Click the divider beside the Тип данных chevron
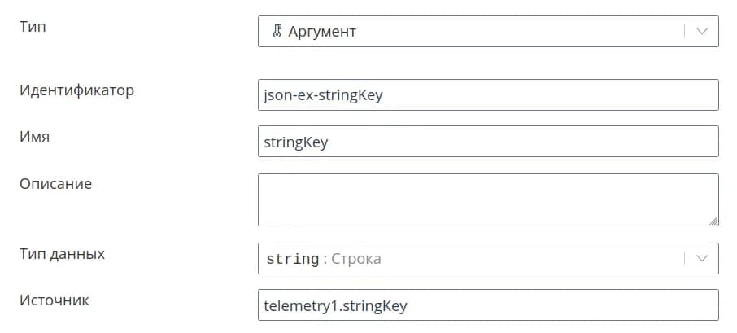This screenshot has height=333, width=737. [684, 259]
